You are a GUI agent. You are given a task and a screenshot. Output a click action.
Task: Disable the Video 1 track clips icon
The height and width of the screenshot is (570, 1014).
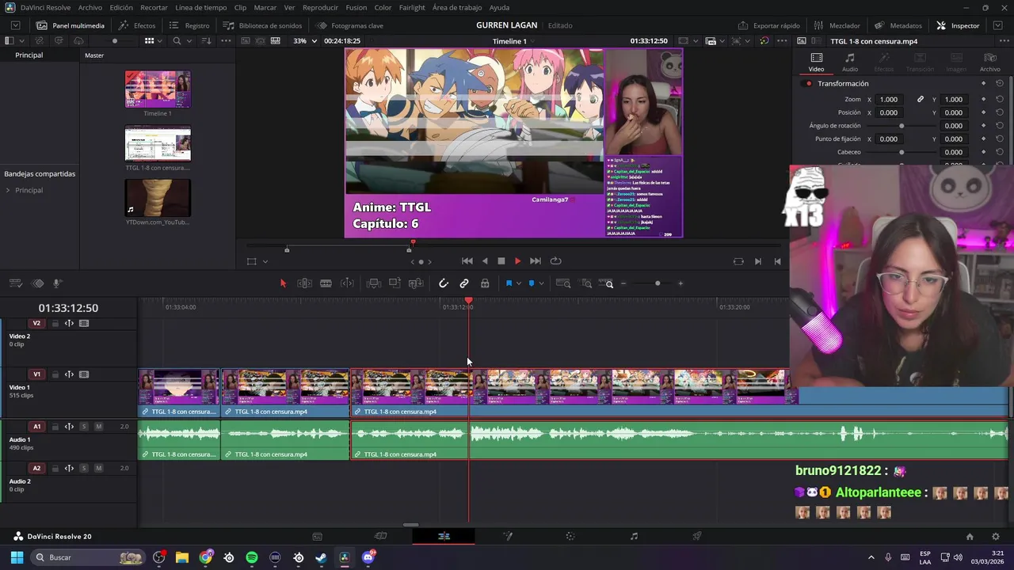coord(84,374)
